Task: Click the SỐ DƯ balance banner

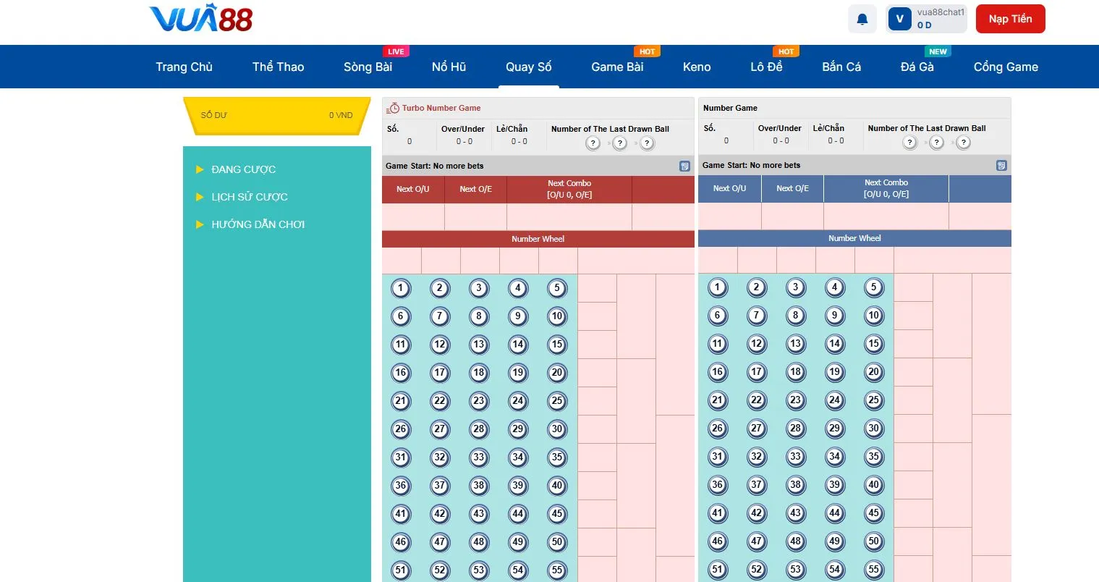Action: click(277, 116)
